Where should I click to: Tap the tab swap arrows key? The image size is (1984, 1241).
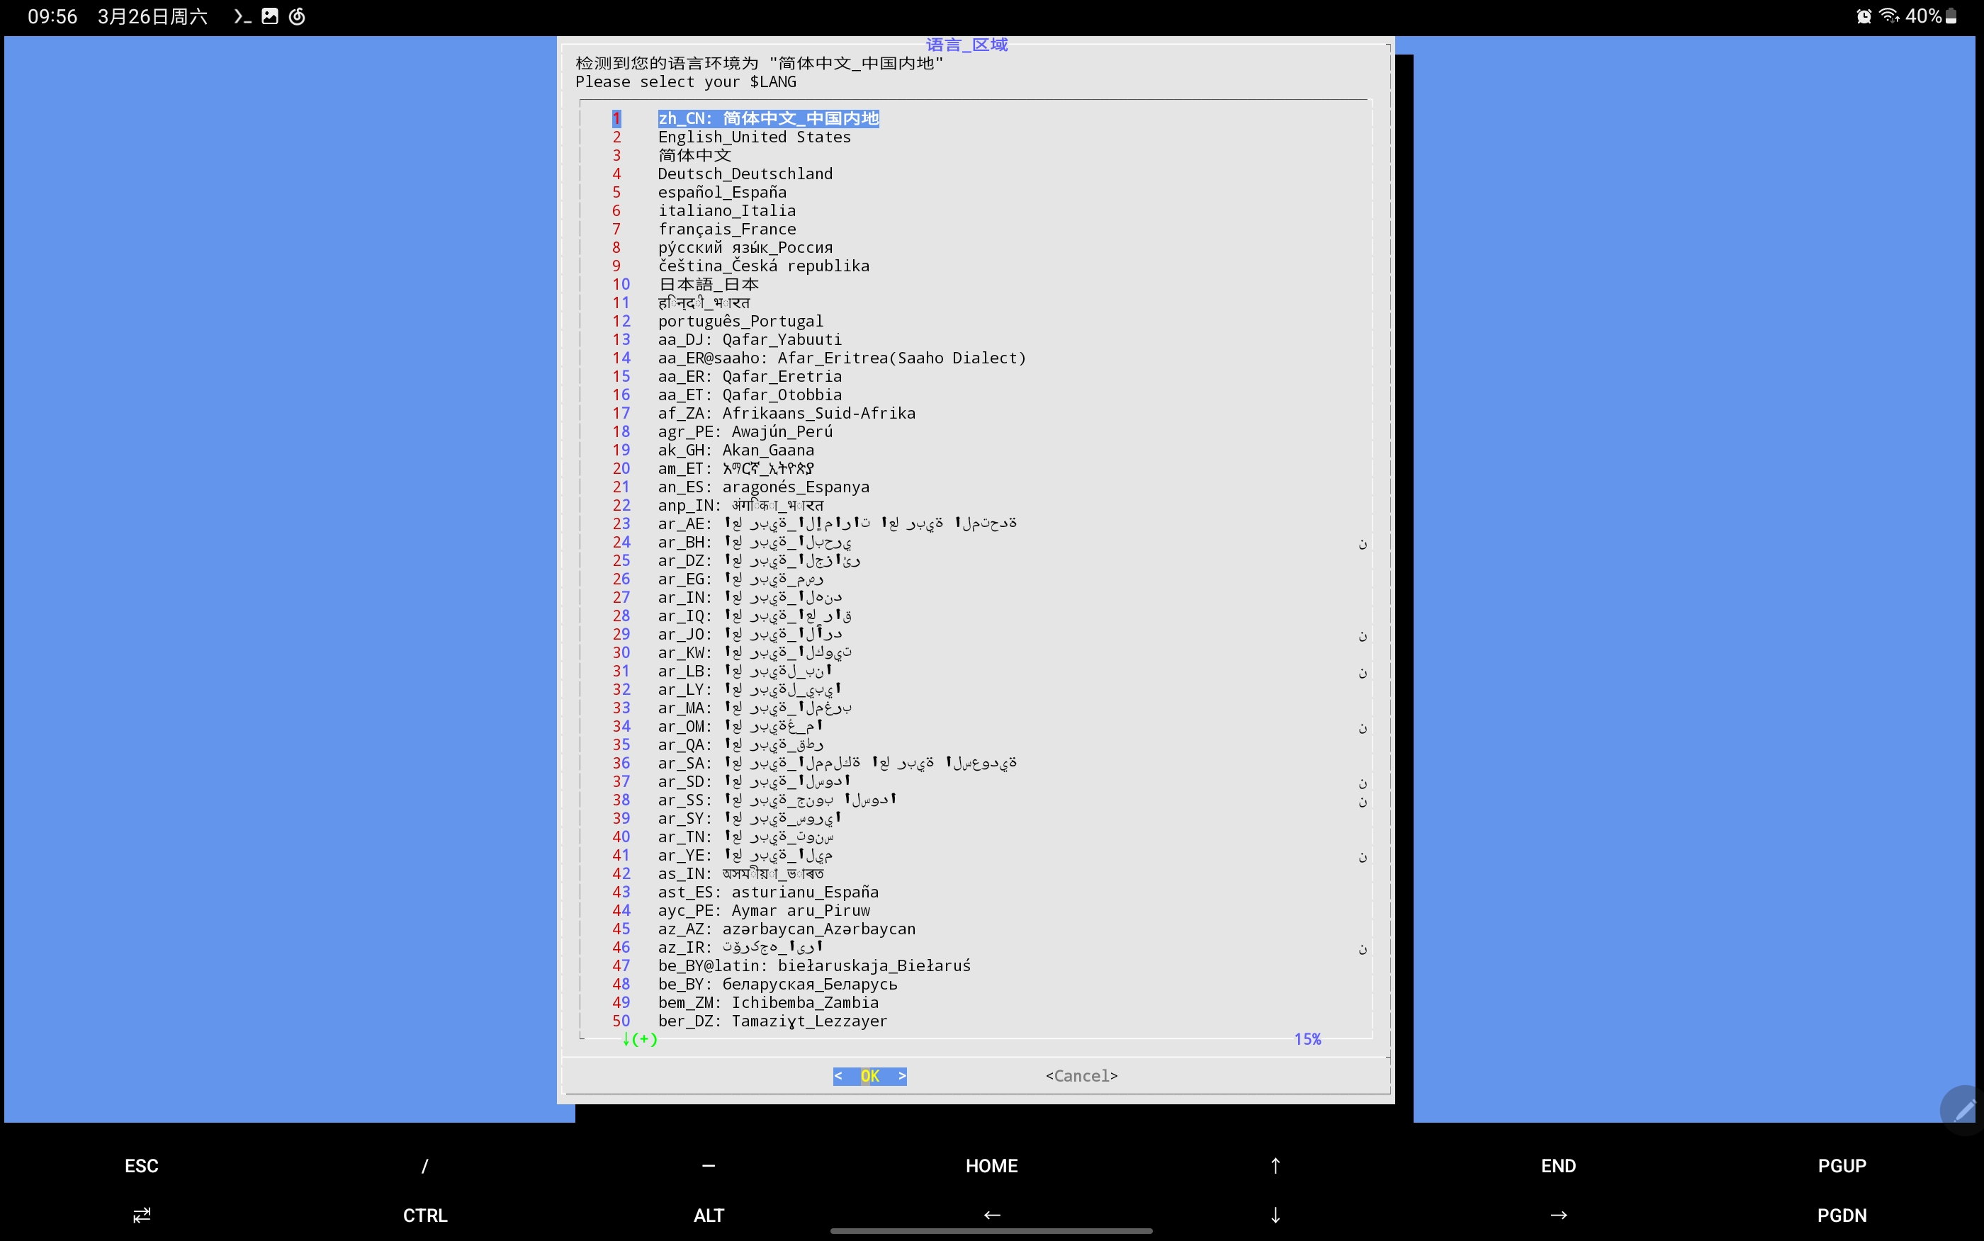pos(141,1215)
